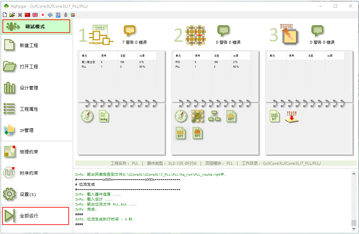The image size is (359, 234).
Task: Open the Verilog netlist file icon
Action: [104, 116]
